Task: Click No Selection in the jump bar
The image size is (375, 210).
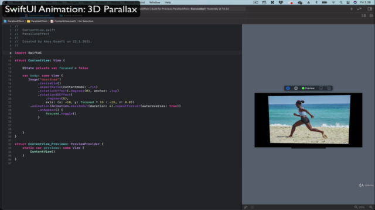Action: tap(86, 21)
